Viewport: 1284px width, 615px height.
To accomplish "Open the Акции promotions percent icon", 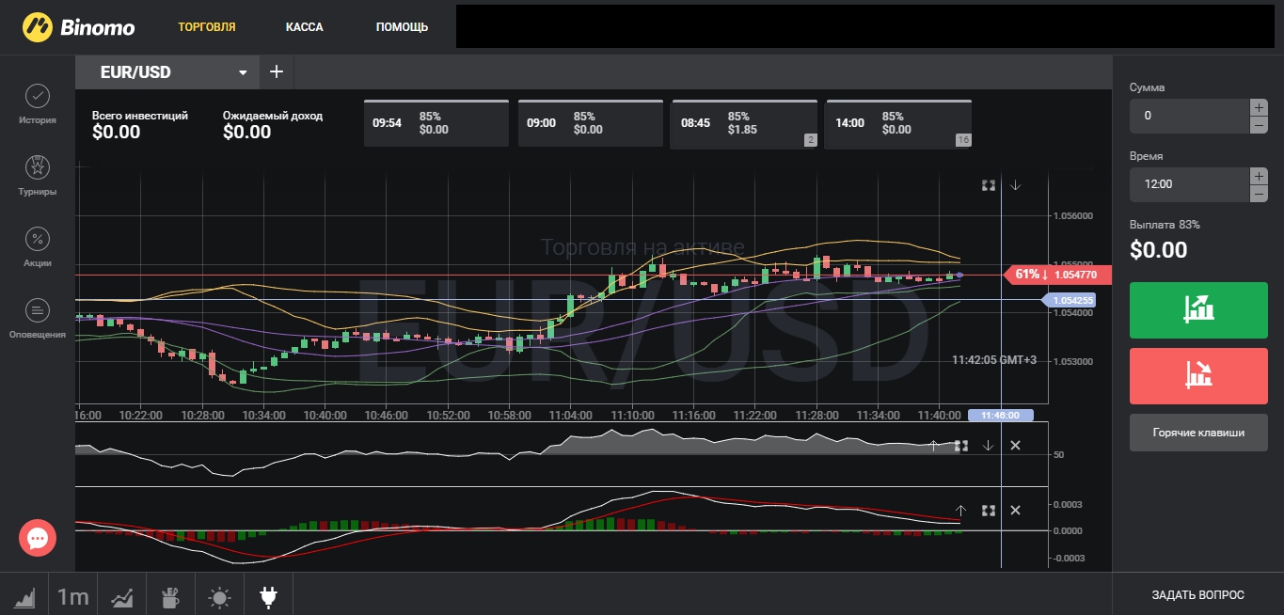I will 37,239.
